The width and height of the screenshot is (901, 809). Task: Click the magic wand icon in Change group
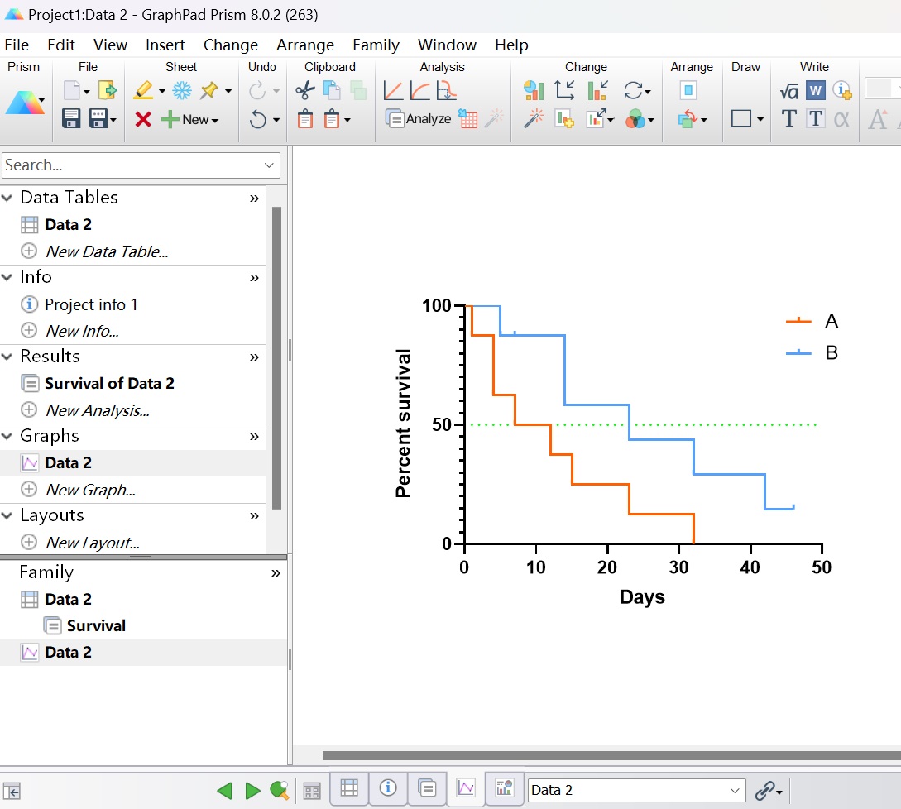pos(534,120)
